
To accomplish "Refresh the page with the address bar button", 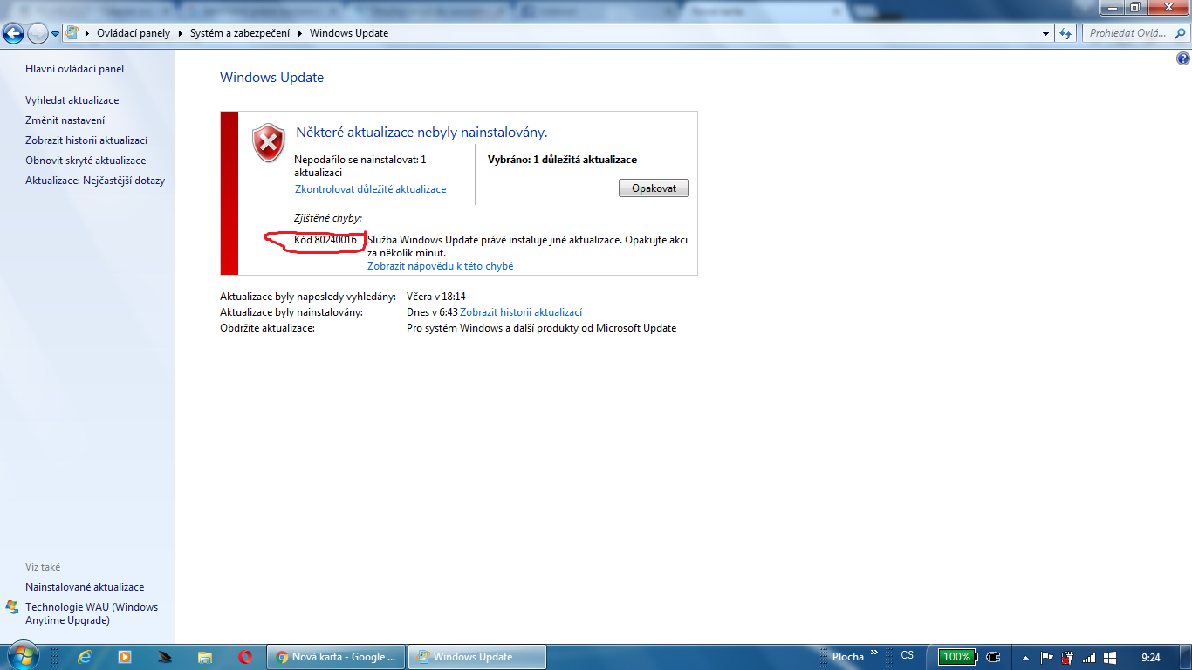I will click(1065, 33).
